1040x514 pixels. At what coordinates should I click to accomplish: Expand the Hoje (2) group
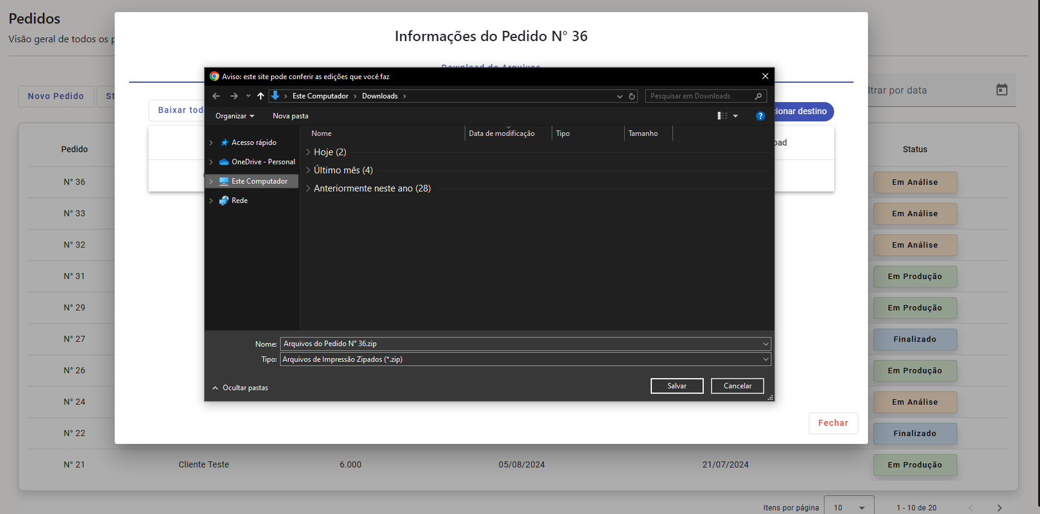point(308,152)
